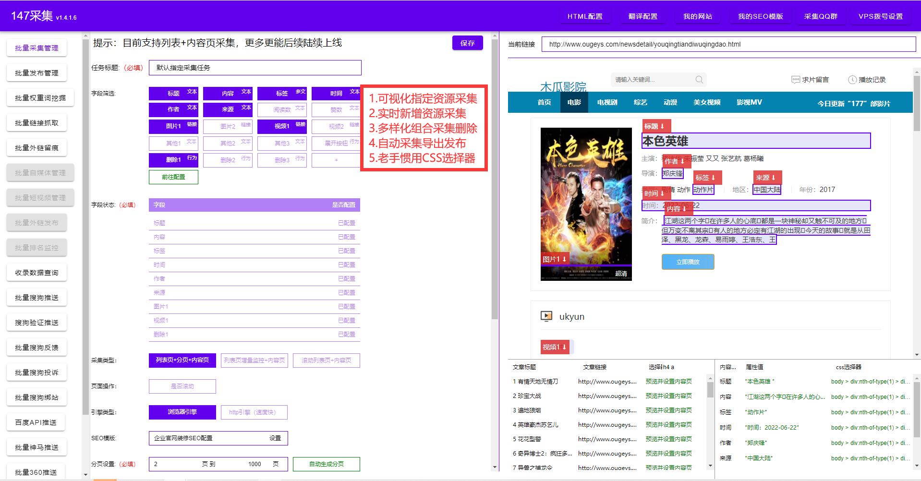Select 列表页+分页+内容页 collection type
The image size is (921, 481).
(x=182, y=360)
